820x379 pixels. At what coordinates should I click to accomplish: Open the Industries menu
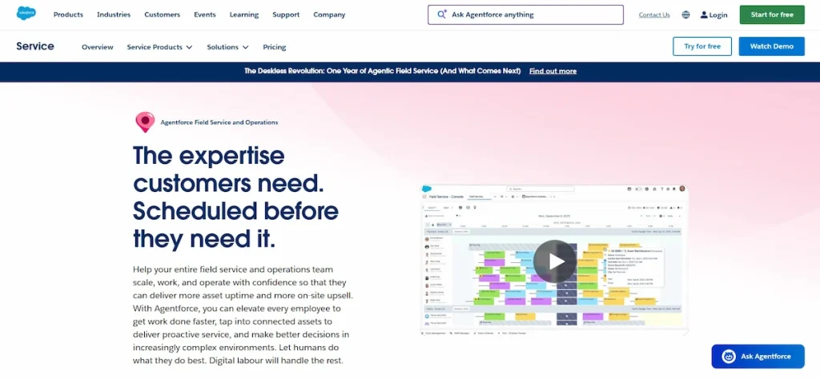(114, 14)
